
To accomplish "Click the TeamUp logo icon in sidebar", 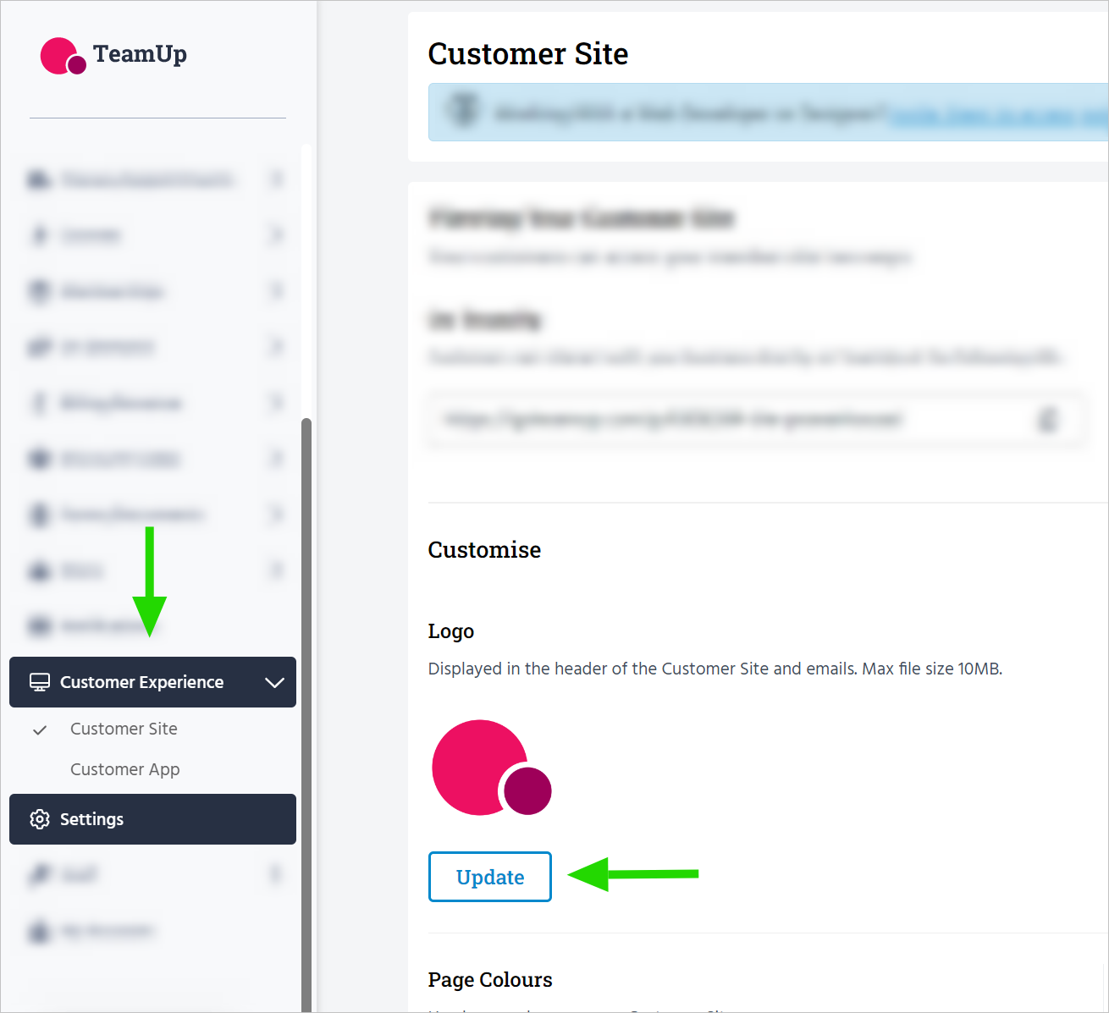I will (x=63, y=56).
